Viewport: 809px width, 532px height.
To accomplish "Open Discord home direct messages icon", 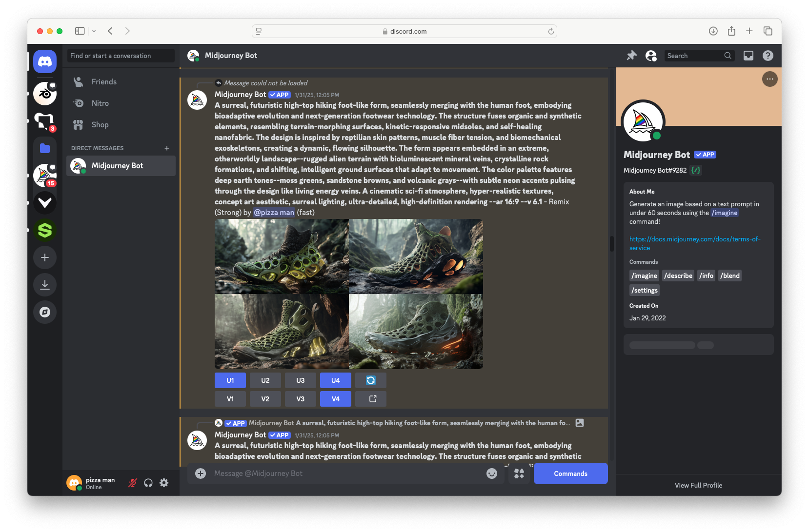I will [x=45, y=61].
